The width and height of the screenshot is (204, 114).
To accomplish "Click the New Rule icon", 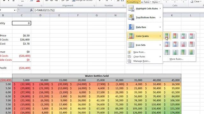I will pyautogui.click(x=129, y=52).
